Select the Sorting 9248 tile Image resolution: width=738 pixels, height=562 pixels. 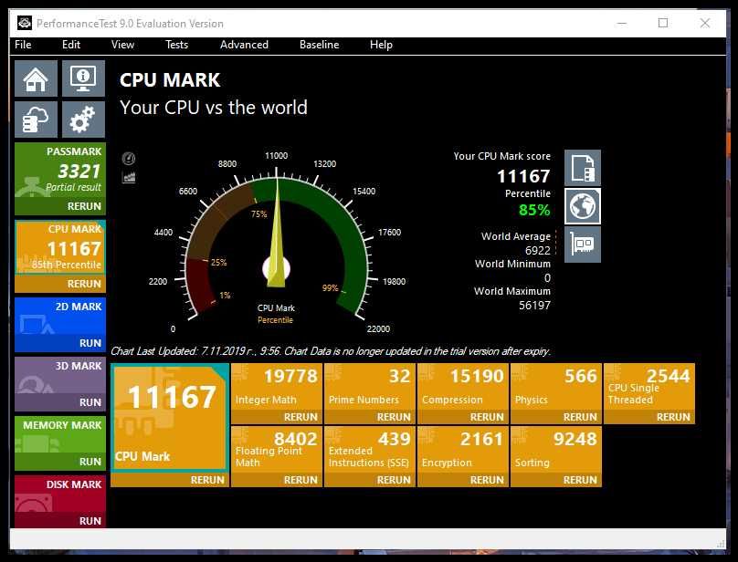(x=556, y=450)
